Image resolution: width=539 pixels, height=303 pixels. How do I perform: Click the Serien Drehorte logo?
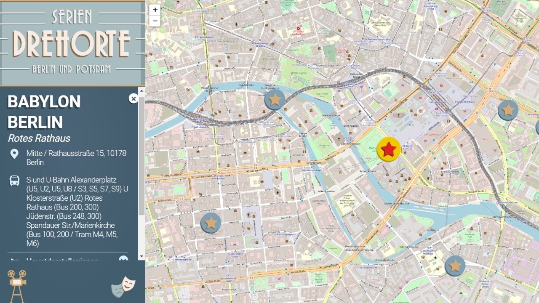(x=72, y=43)
